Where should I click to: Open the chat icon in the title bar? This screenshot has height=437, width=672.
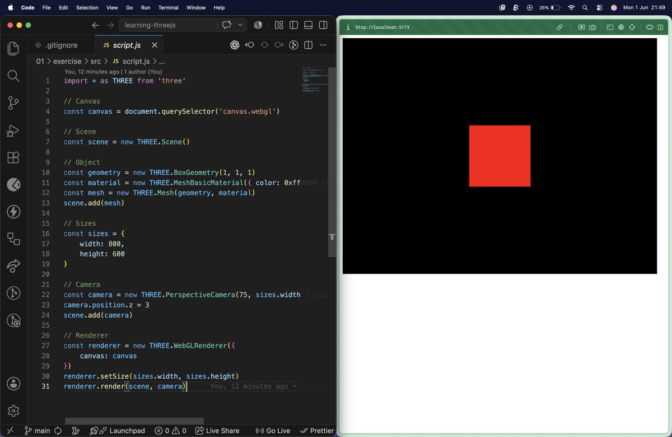(x=227, y=25)
